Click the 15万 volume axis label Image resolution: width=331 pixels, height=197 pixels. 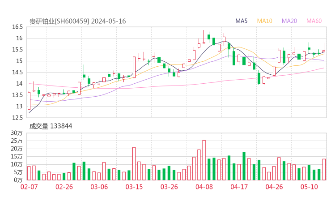[17, 157]
